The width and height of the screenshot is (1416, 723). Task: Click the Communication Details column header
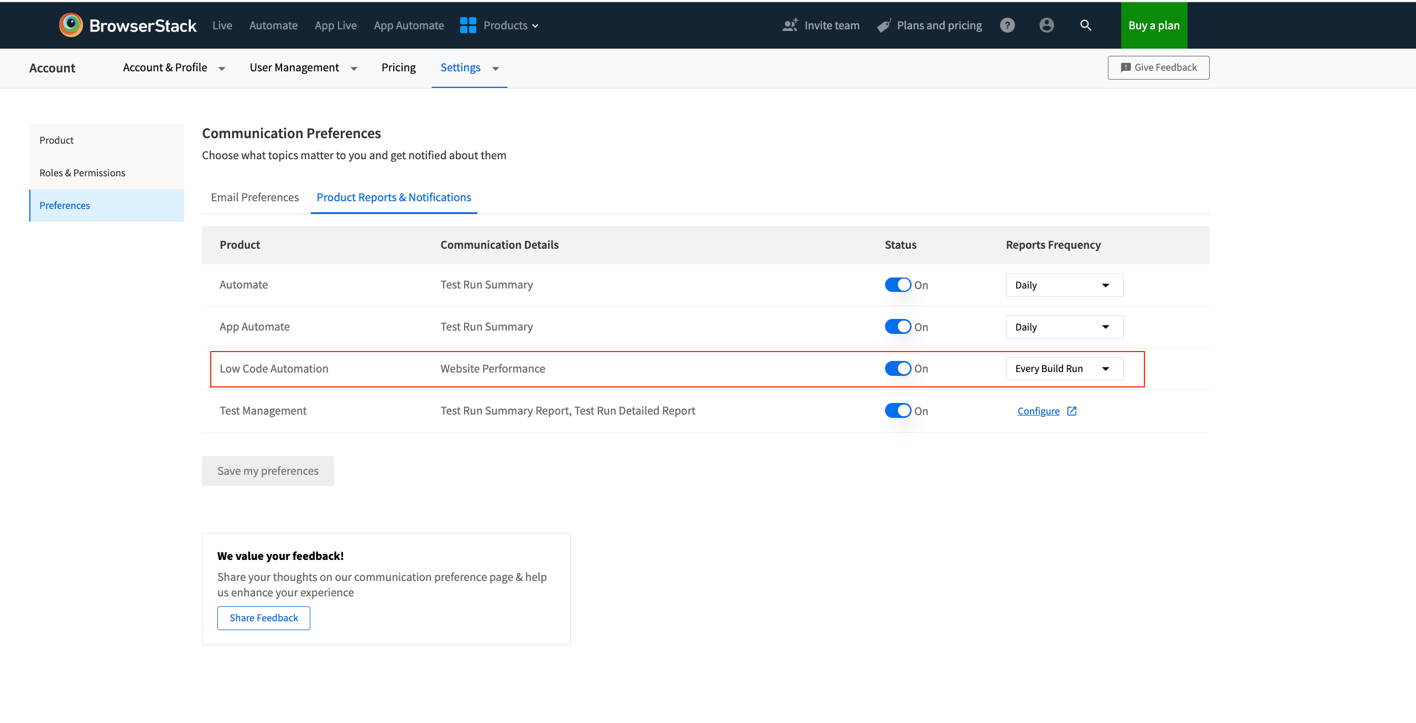(499, 245)
